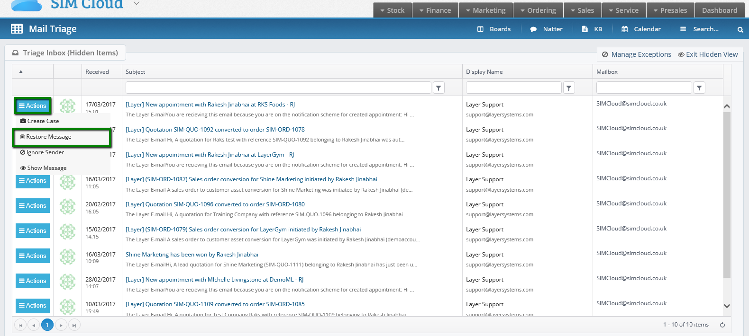Expand the Finance dropdown menu
Image resolution: width=749 pixels, height=336 pixels.
pyautogui.click(x=435, y=10)
